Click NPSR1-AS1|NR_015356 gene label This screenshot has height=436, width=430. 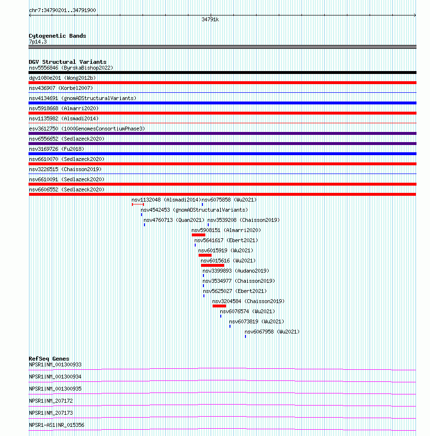pyautogui.click(x=57, y=425)
